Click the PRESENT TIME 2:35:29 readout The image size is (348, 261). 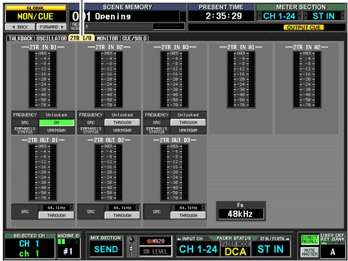pos(224,16)
